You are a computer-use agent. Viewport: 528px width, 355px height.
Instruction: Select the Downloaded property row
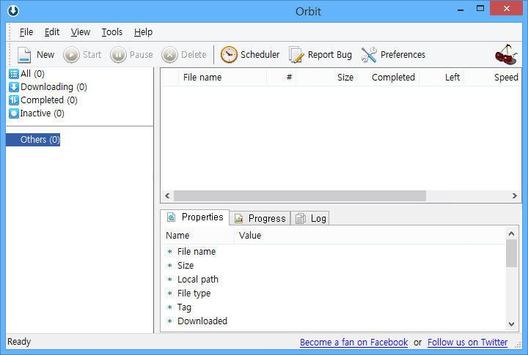coord(334,321)
